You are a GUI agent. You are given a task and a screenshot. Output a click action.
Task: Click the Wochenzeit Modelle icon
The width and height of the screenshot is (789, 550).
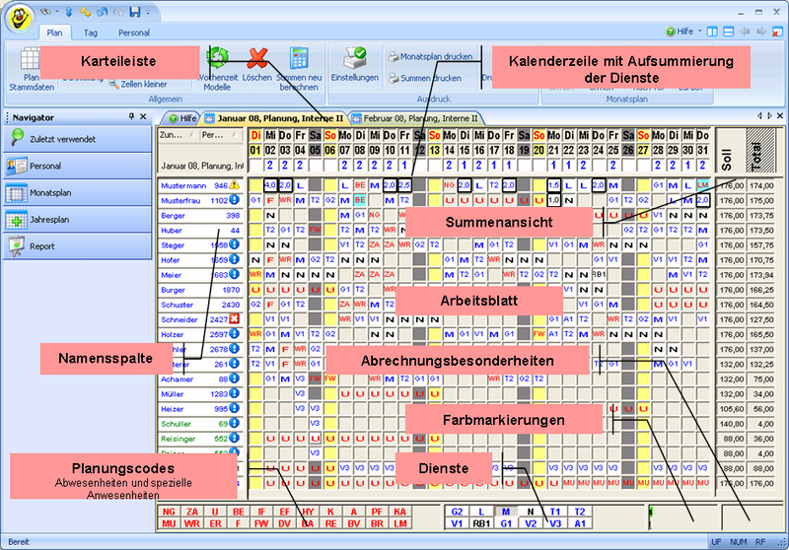click(x=217, y=59)
